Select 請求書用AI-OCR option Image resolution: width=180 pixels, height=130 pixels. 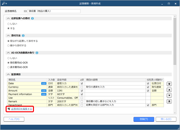(8, 67)
